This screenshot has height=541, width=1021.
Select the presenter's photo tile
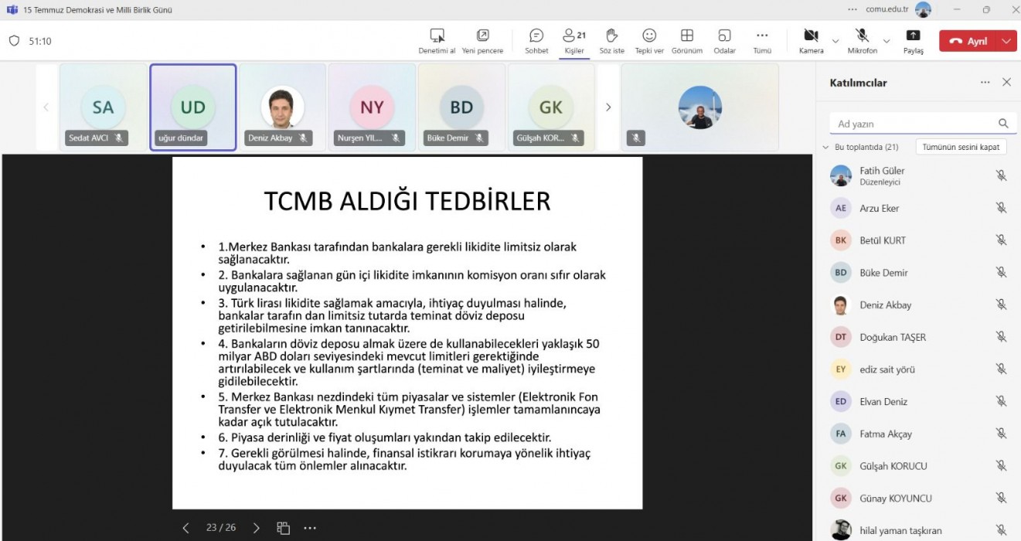point(700,107)
